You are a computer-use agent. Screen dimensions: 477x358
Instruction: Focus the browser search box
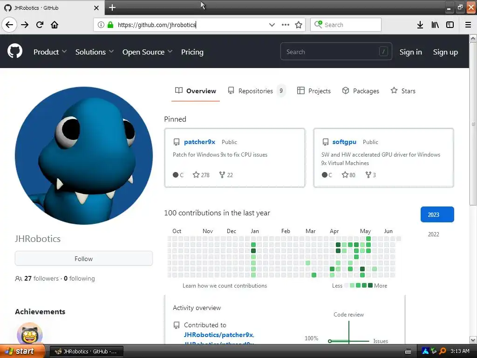click(x=346, y=25)
